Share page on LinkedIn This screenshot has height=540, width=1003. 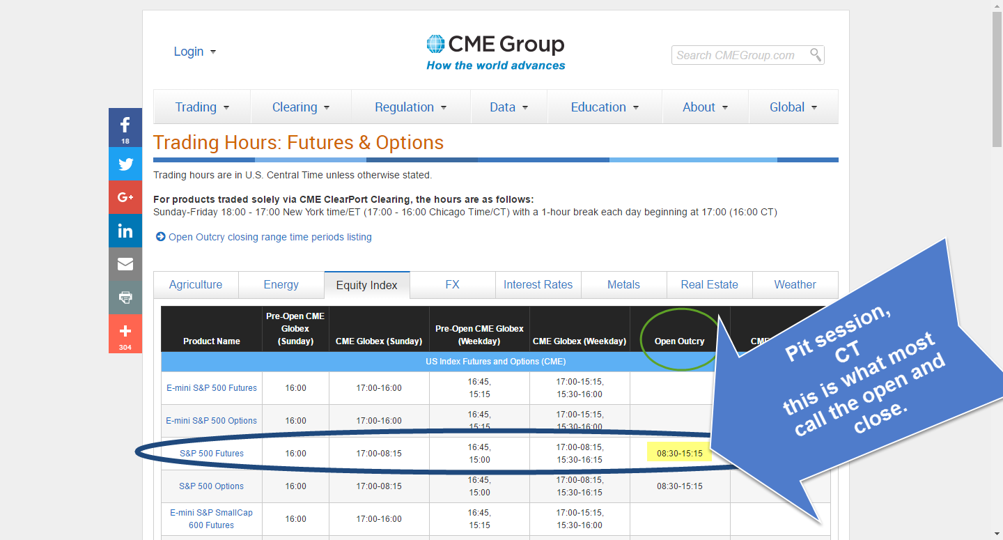point(125,231)
